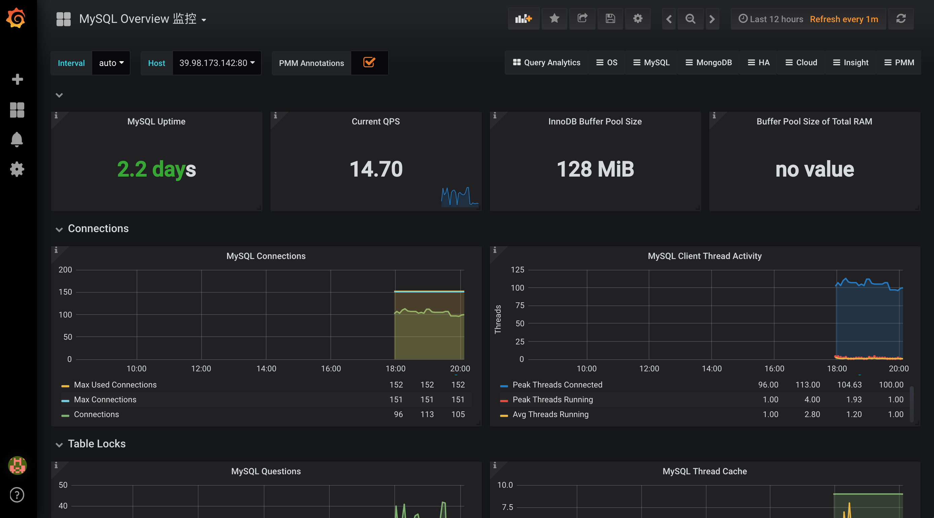Image resolution: width=934 pixels, height=518 pixels.
Task: Click the Max Connections color swatch
Action: click(65, 401)
